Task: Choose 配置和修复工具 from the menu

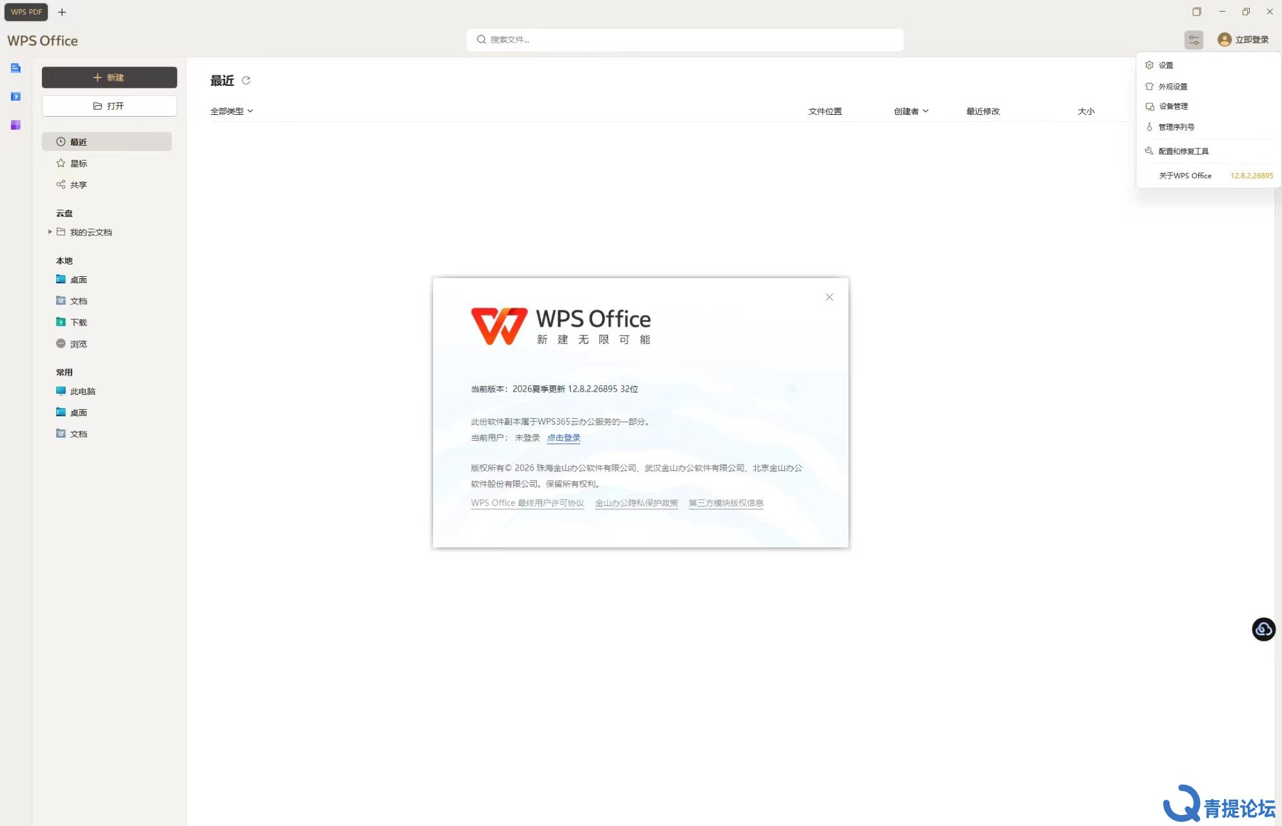Action: [1208, 151]
